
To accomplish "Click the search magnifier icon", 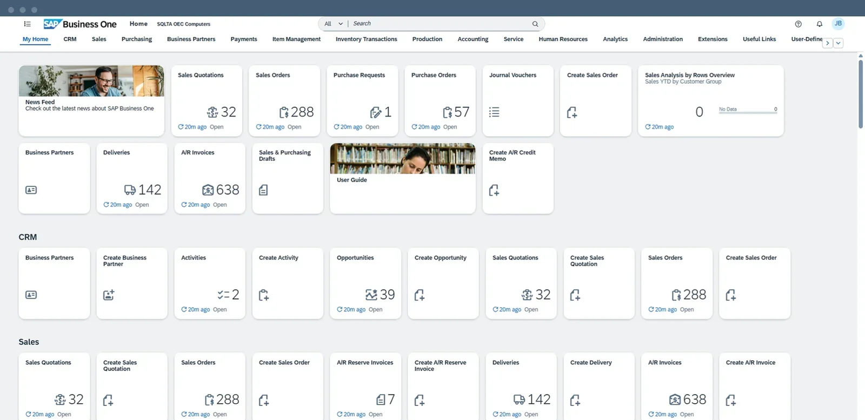I will [535, 24].
